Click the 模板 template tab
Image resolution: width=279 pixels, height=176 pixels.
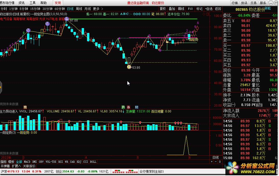click(x=11, y=162)
